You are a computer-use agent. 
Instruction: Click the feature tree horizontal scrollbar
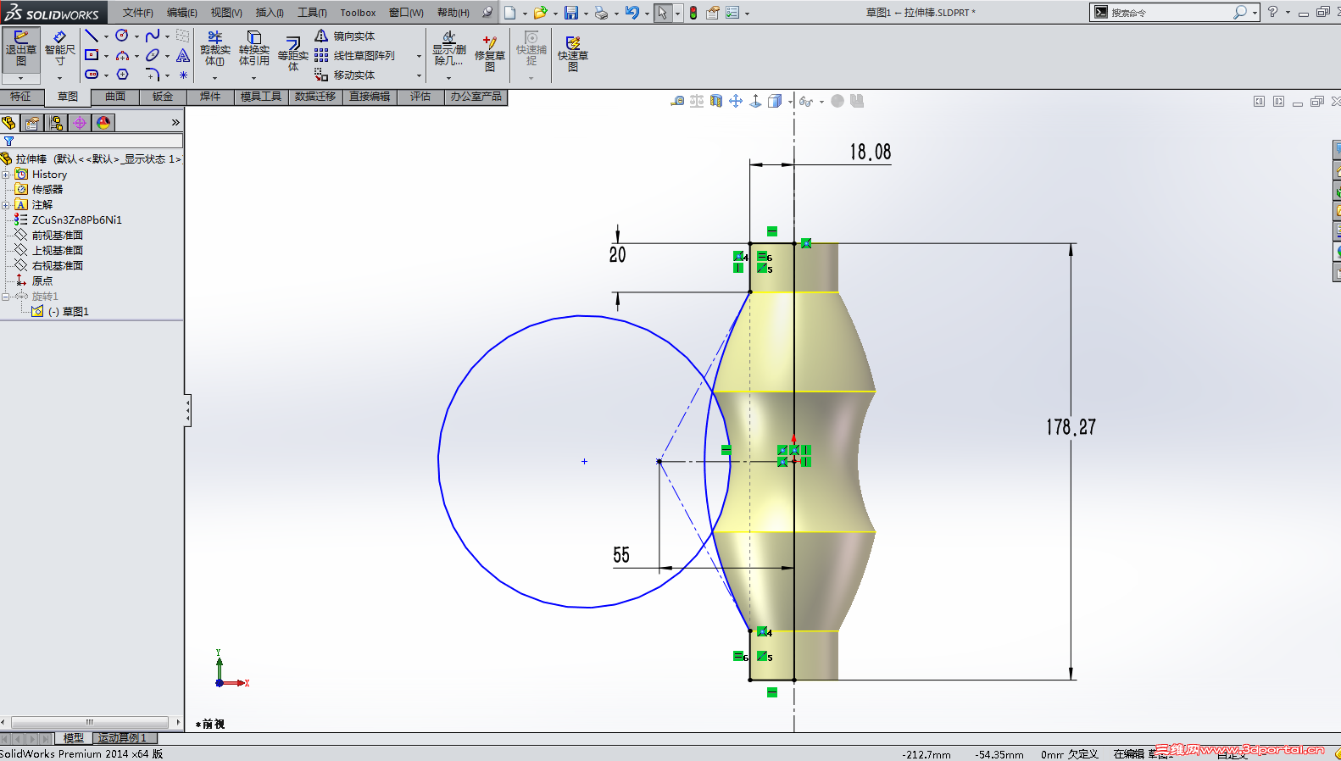tap(92, 722)
